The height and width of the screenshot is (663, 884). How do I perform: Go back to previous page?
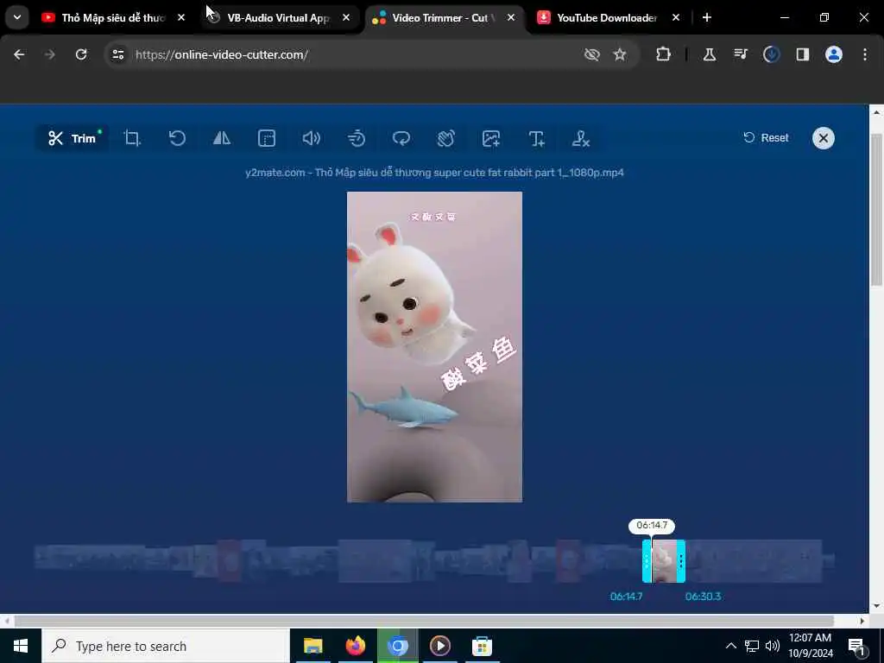tap(19, 54)
